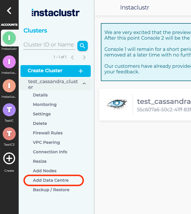Select the orange Instaclustr account avatar
The image size is (191, 214).
[x=9, y=86]
